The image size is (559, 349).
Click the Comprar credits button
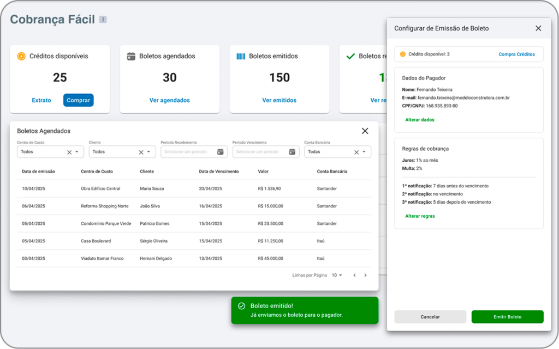pyautogui.click(x=78, y=100)
